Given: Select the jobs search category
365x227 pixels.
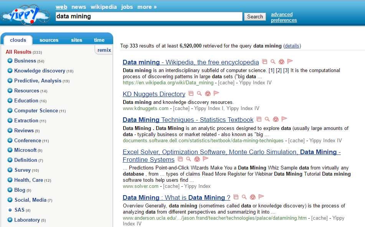Looking at the screenshot, I should [127, 7].
